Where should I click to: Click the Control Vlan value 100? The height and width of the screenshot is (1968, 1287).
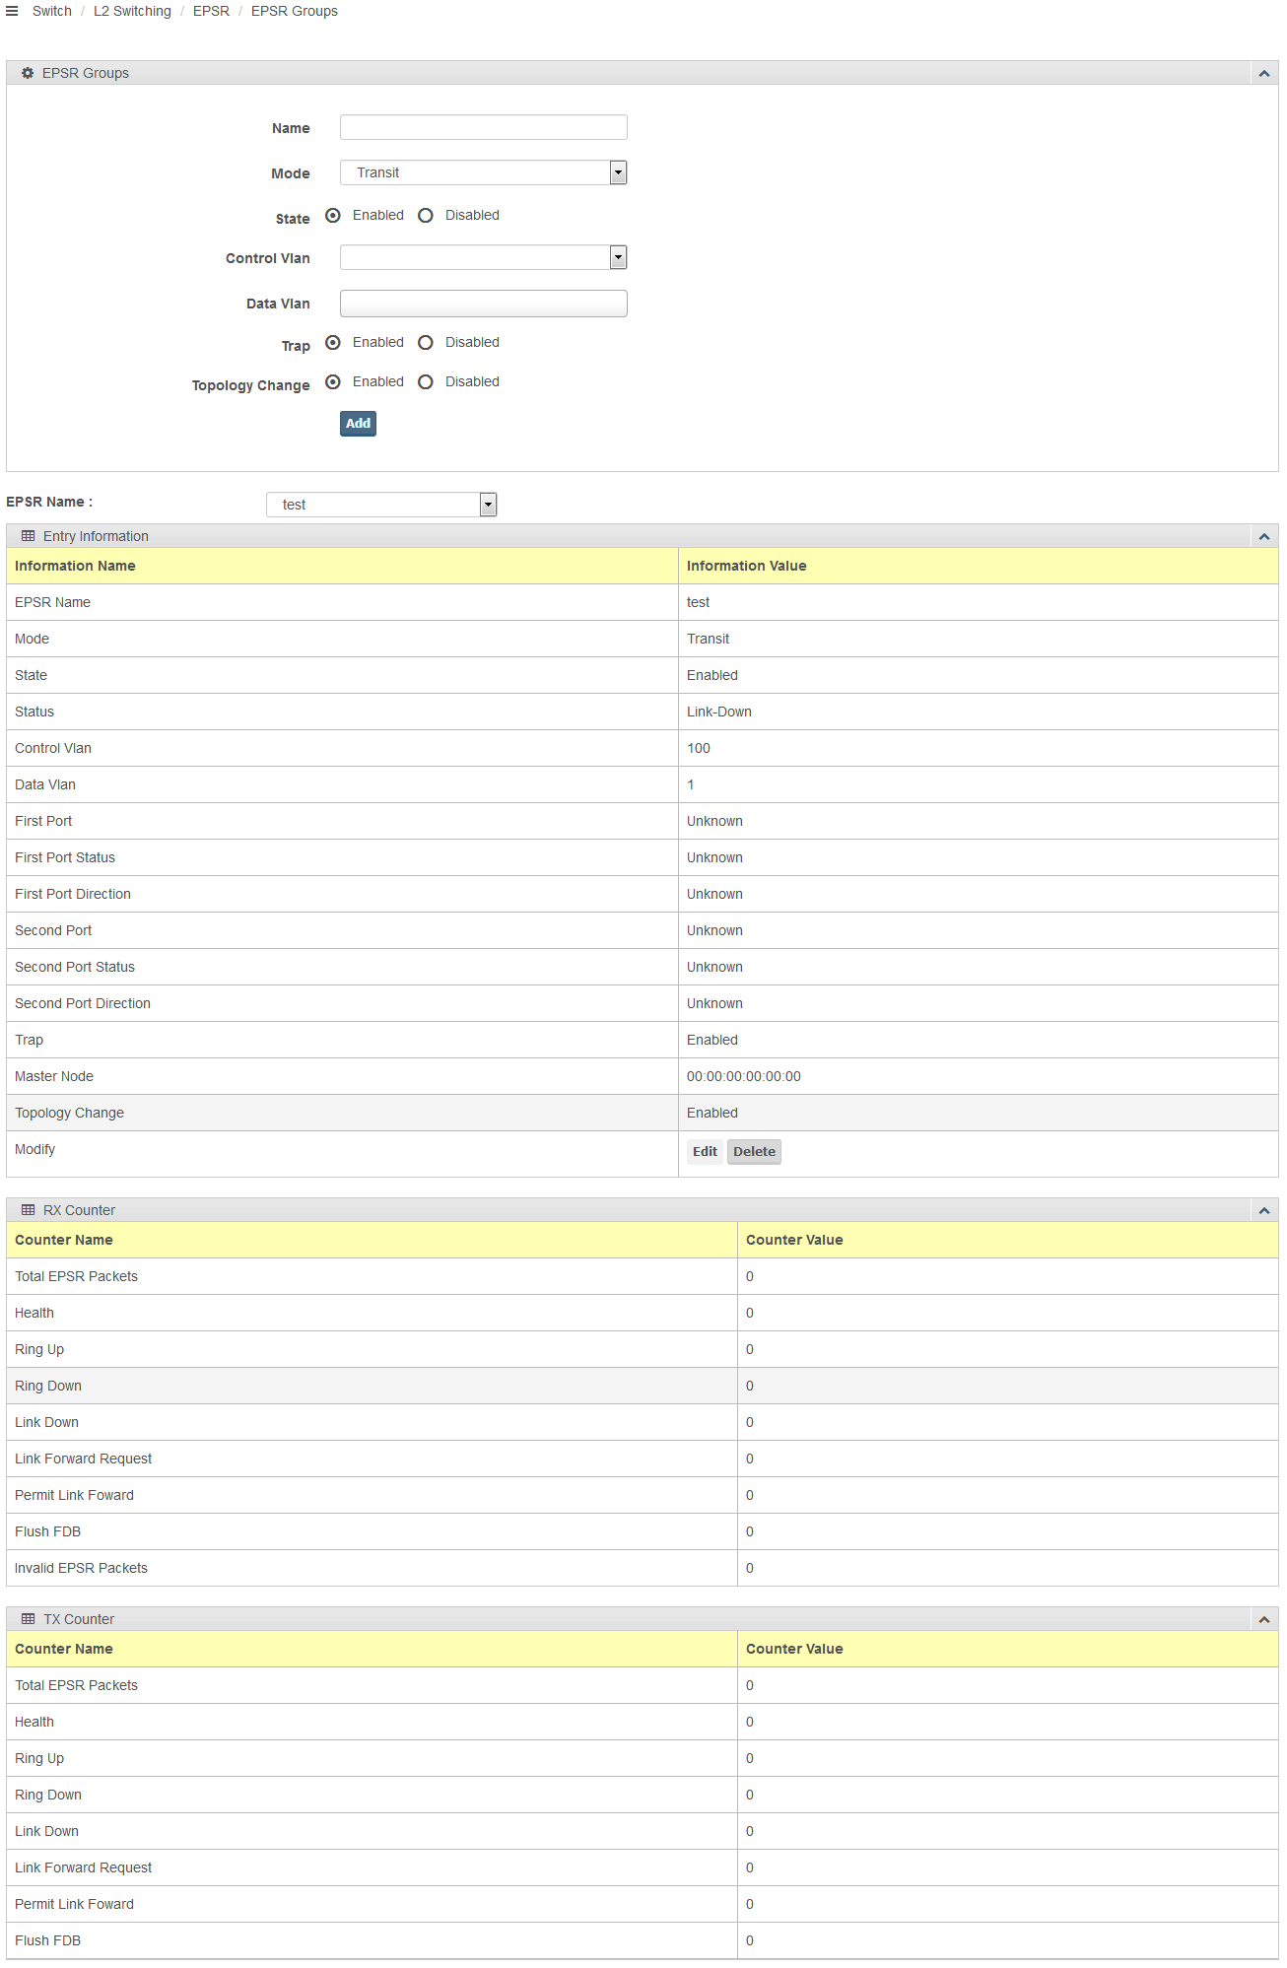(x=699, y=748)
